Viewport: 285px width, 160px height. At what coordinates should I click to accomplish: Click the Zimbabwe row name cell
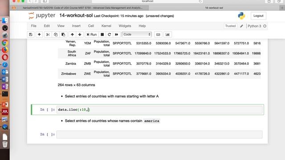point(69,74)
